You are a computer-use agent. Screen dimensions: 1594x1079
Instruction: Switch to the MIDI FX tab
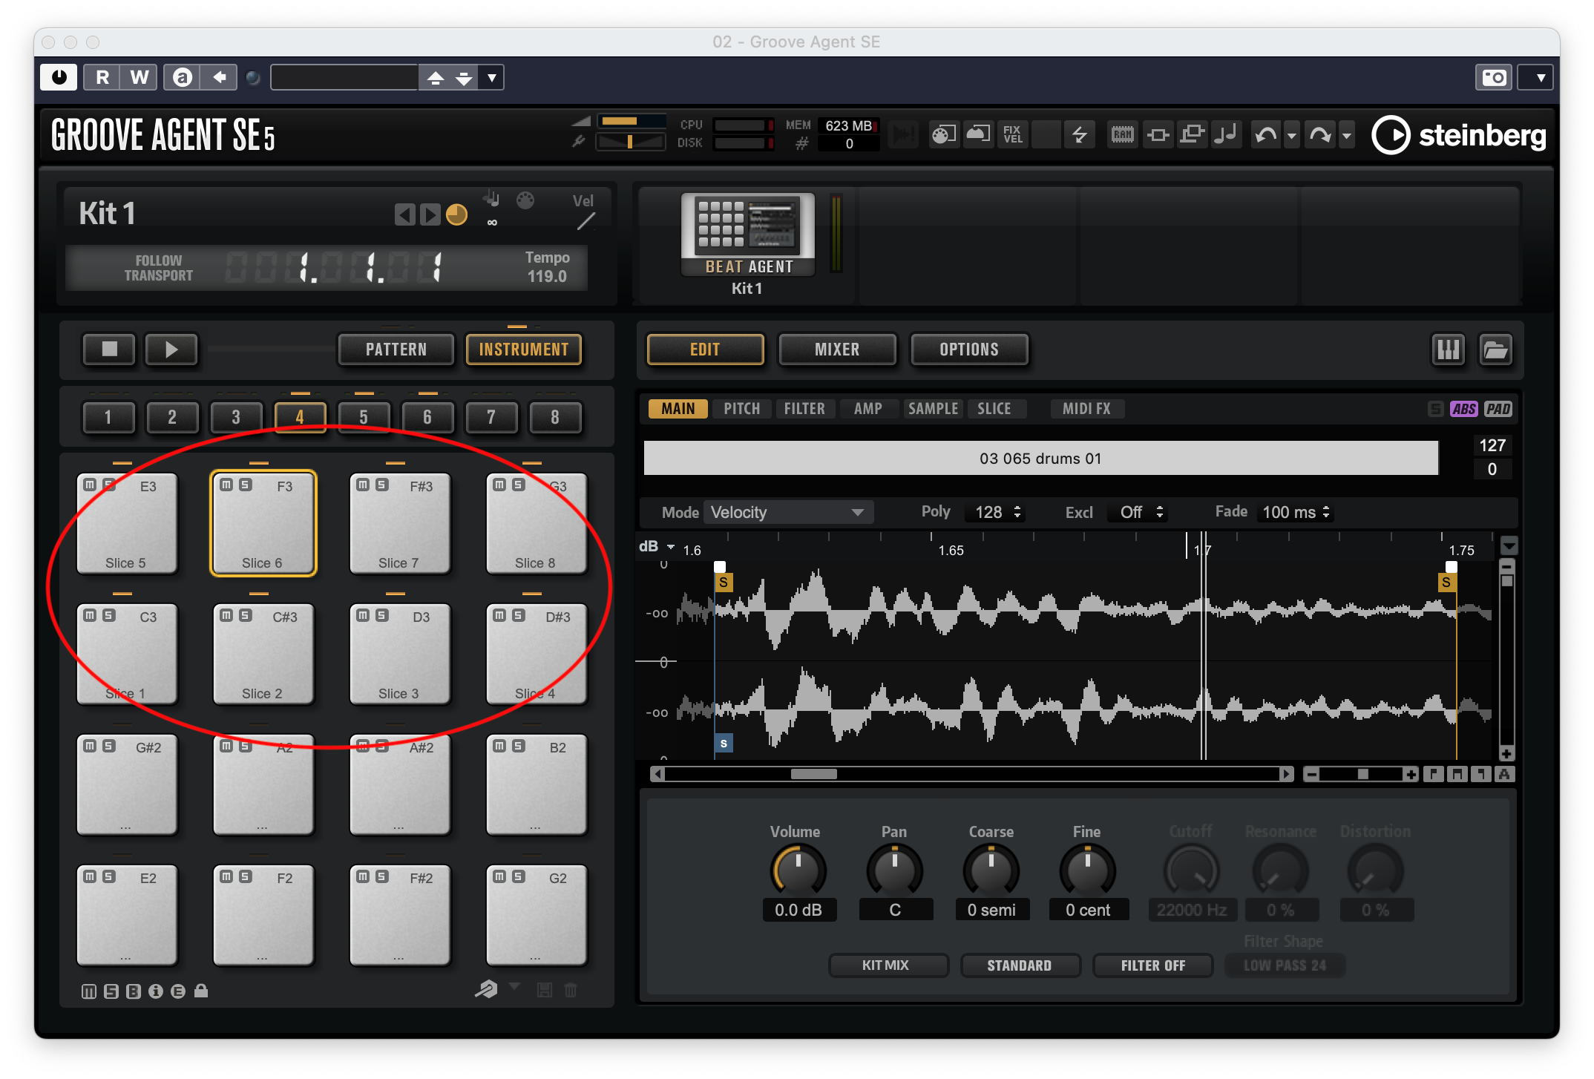tap(1086, 409)
